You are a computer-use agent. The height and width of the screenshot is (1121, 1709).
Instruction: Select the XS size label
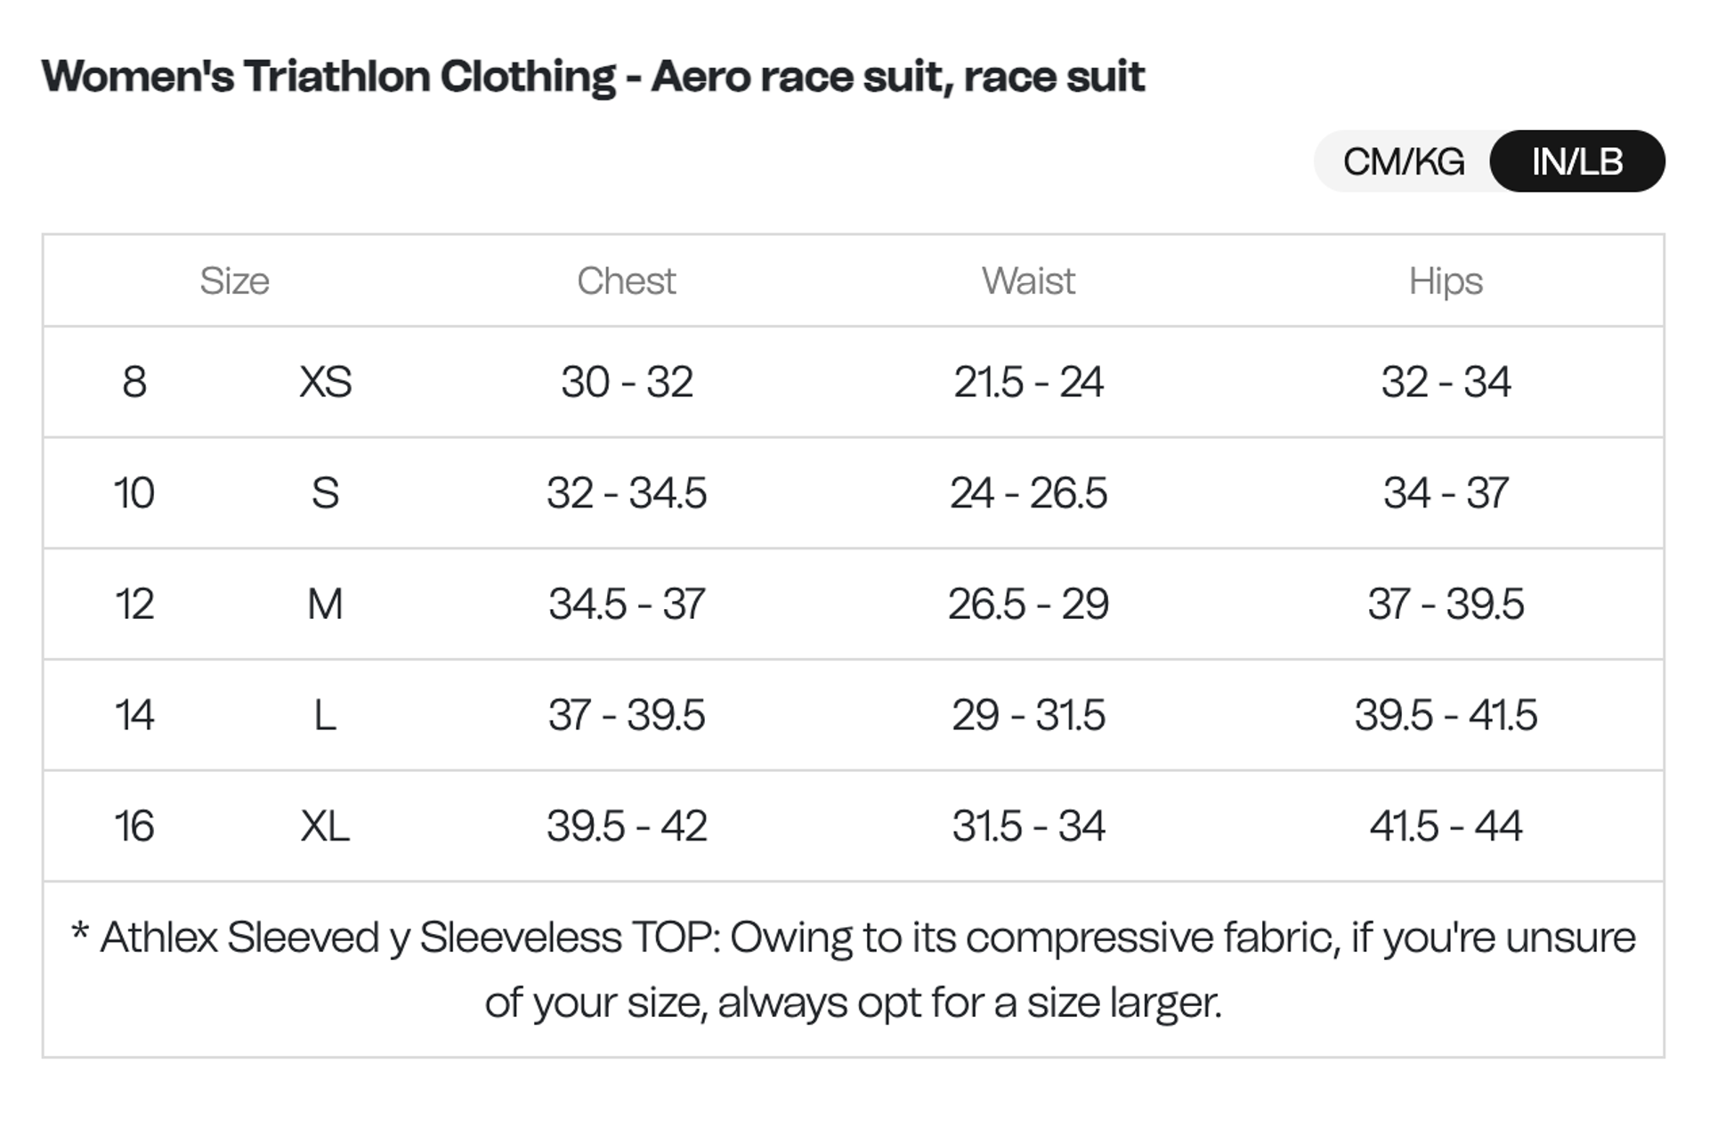(x=325, y=382)
